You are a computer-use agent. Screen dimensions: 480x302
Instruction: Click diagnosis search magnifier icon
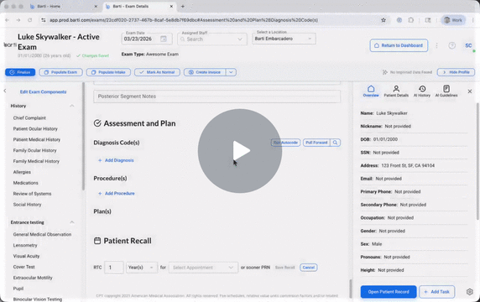pos(335,143)
